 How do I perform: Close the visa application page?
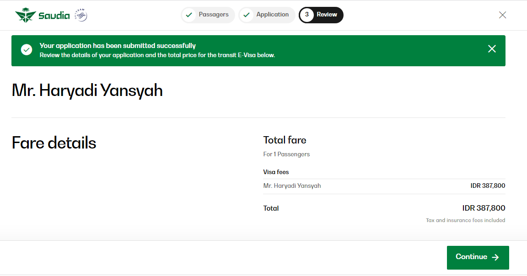tap(502, 15)
